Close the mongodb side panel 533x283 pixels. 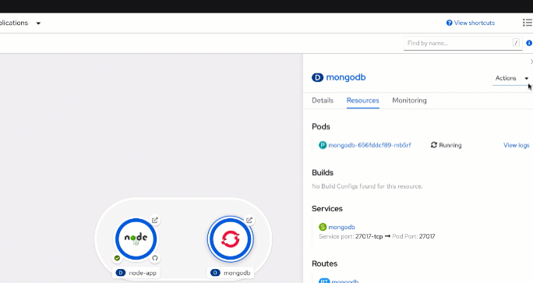click(531, 62)
